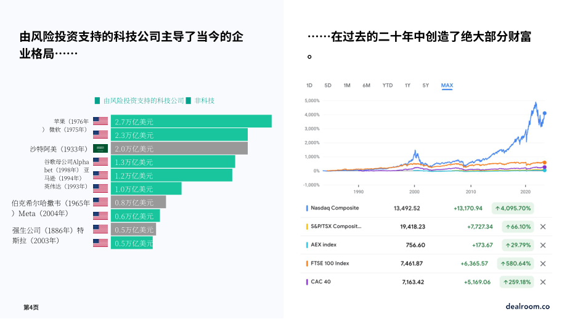
Task: Click the 2.3万亿美元 Microsoft bar
Action: pos(179,135)
